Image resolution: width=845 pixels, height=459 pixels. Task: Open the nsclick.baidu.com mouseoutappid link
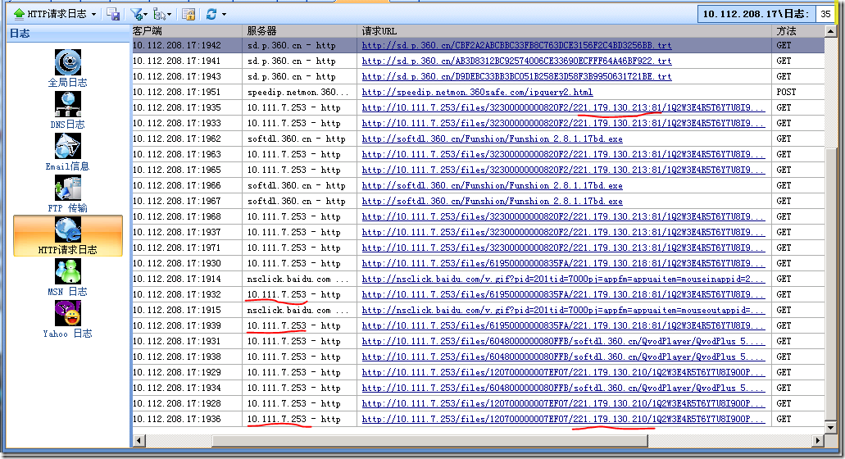point(563,311)
